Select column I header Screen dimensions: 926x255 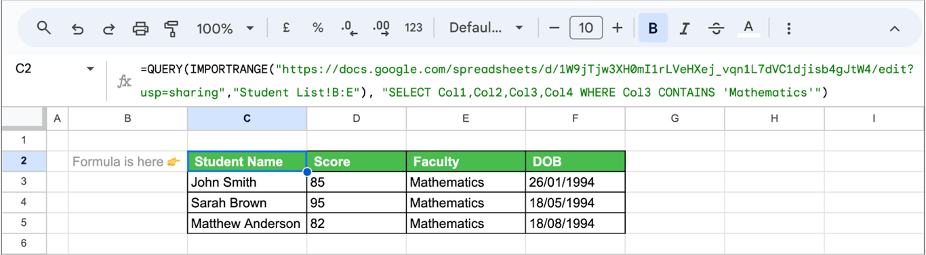(x=874, y=118)
